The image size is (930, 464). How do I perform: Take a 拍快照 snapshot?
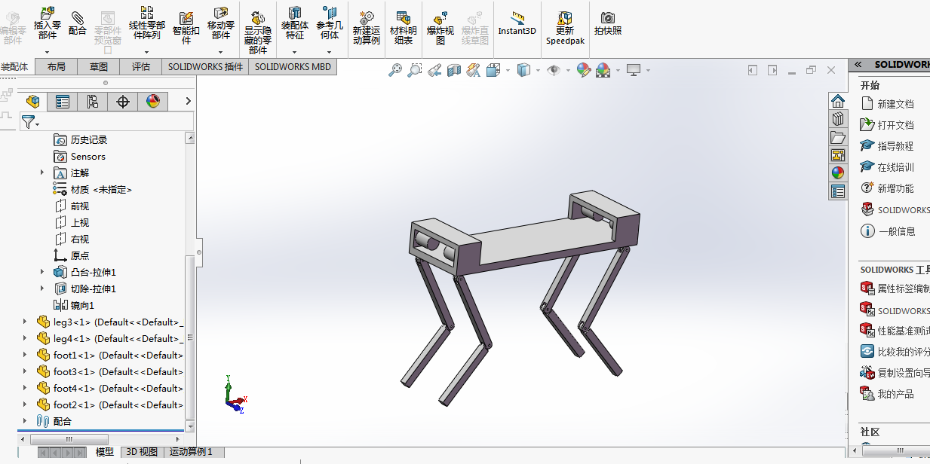608,23
